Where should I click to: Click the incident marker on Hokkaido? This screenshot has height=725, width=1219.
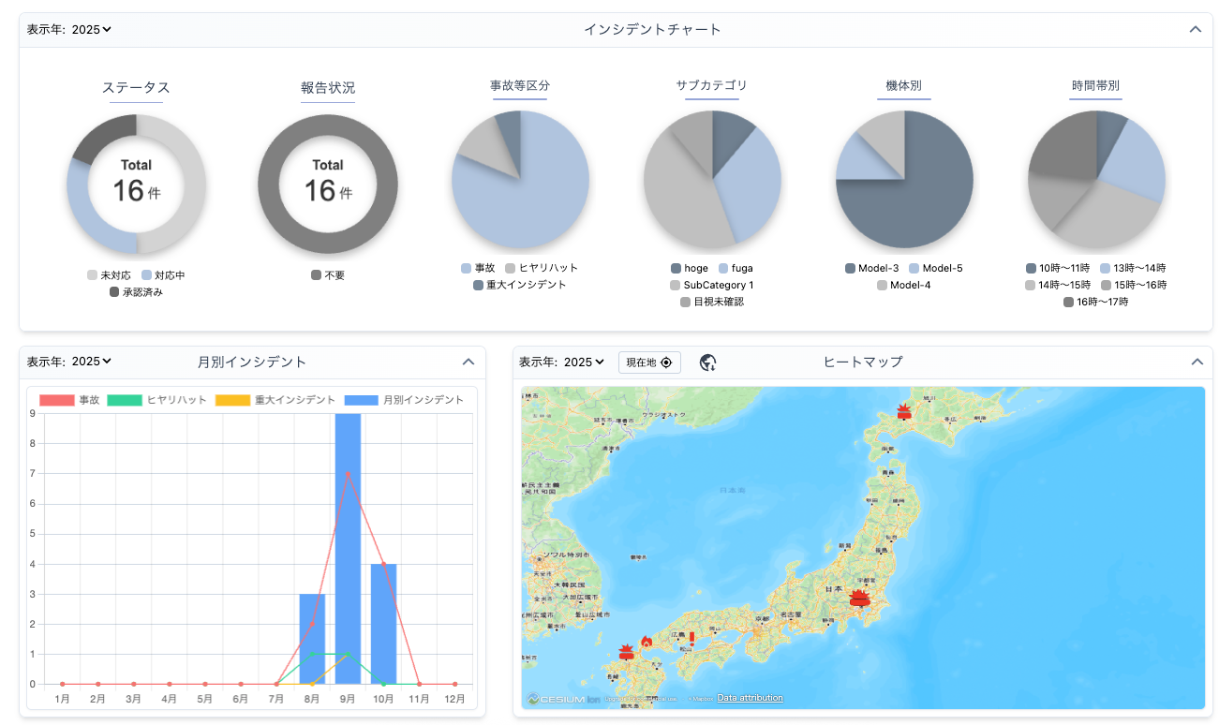tap(903, 411)
